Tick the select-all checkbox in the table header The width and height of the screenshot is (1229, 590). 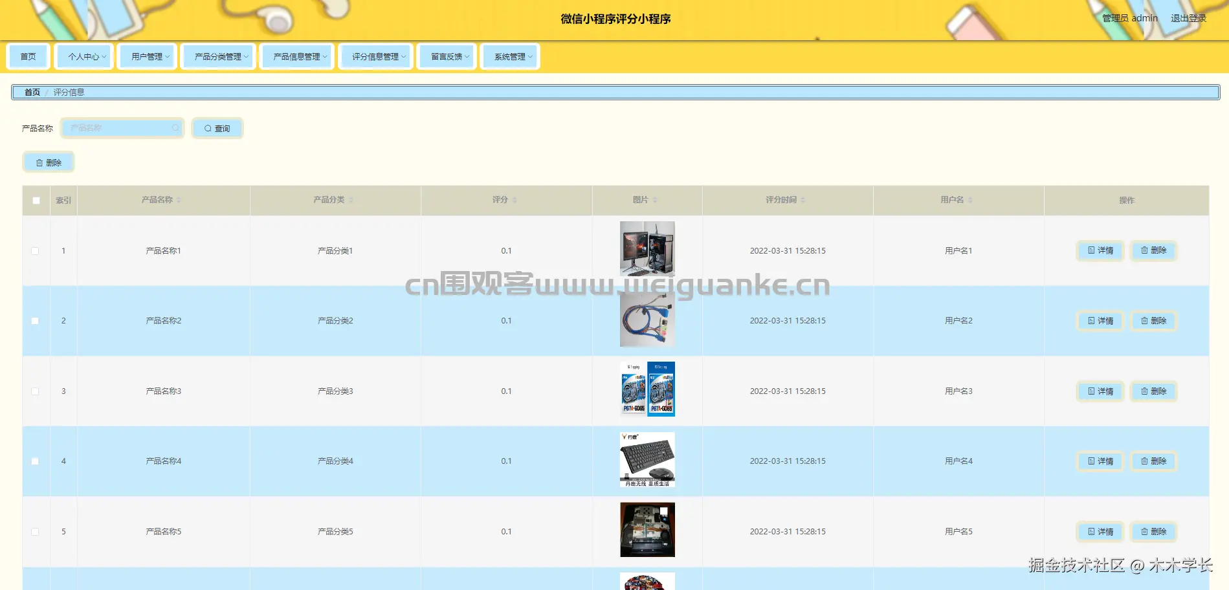click(36, 201)
